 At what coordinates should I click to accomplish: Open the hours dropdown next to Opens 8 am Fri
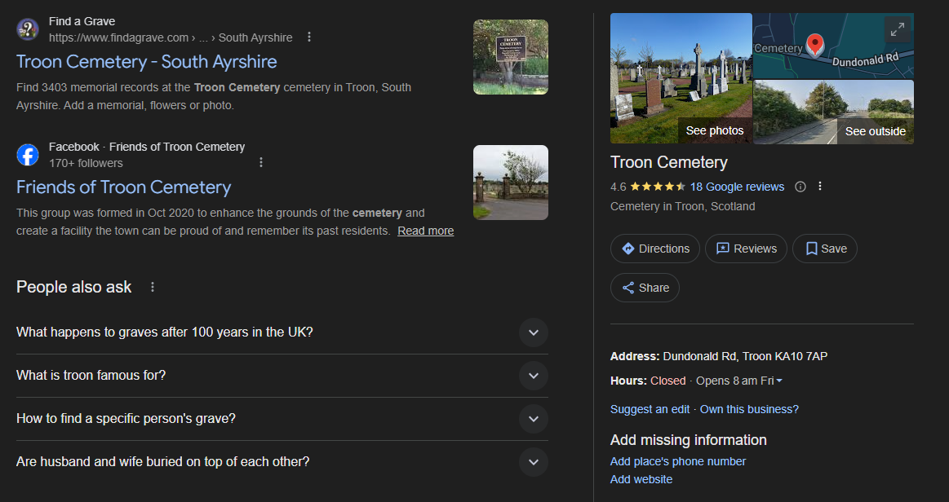779,381
